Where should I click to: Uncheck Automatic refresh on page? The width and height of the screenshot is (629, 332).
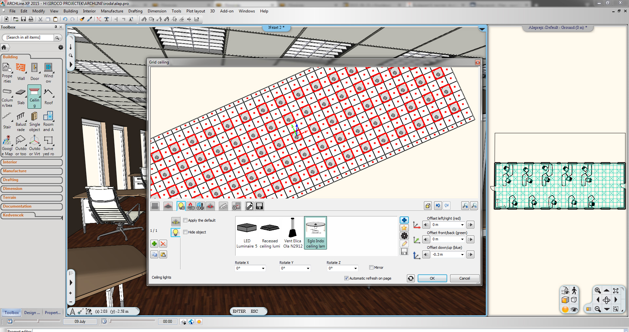tap(346, 278)
